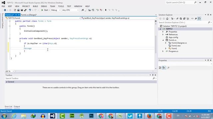Open the TOOLS menu

61,6
